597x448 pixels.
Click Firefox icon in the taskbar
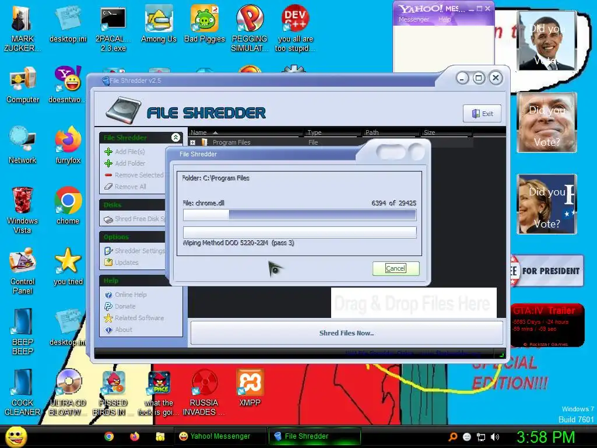[135, 436]
